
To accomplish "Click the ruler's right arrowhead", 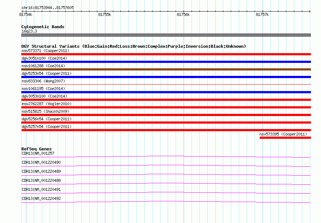I will pyautogui.click(x=310, y=11).
